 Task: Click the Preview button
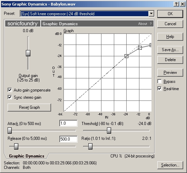tap(170, 73)
